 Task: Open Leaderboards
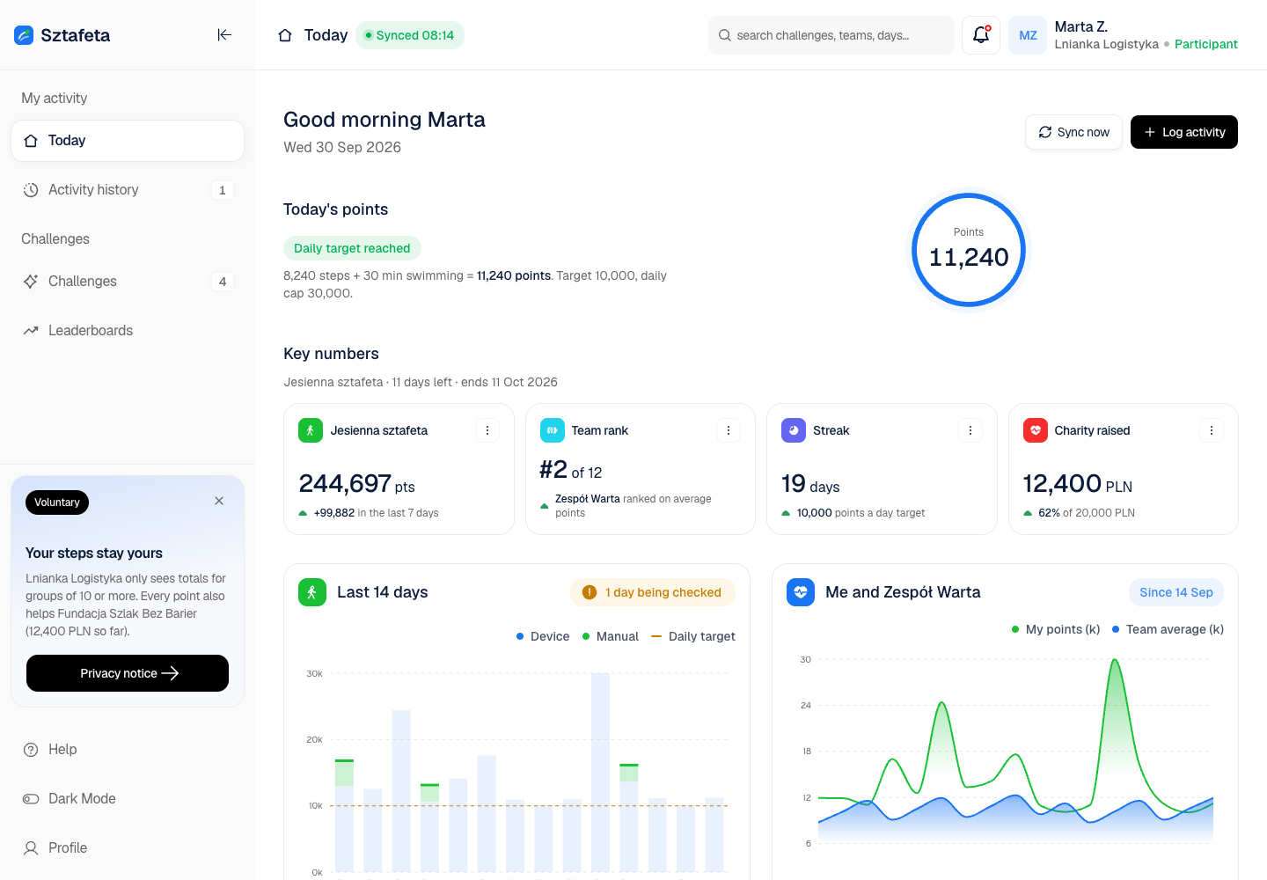point(128,331)
